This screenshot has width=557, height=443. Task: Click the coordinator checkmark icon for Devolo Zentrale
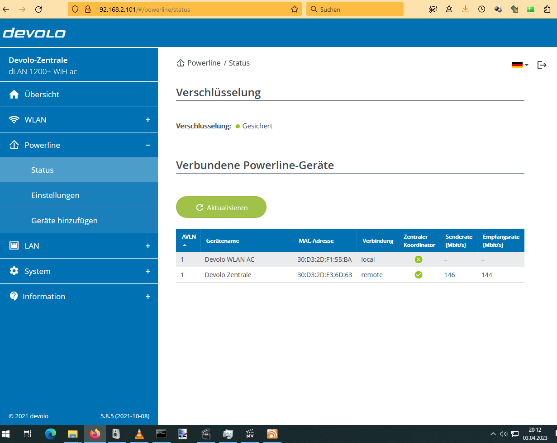tap(419, 275)
